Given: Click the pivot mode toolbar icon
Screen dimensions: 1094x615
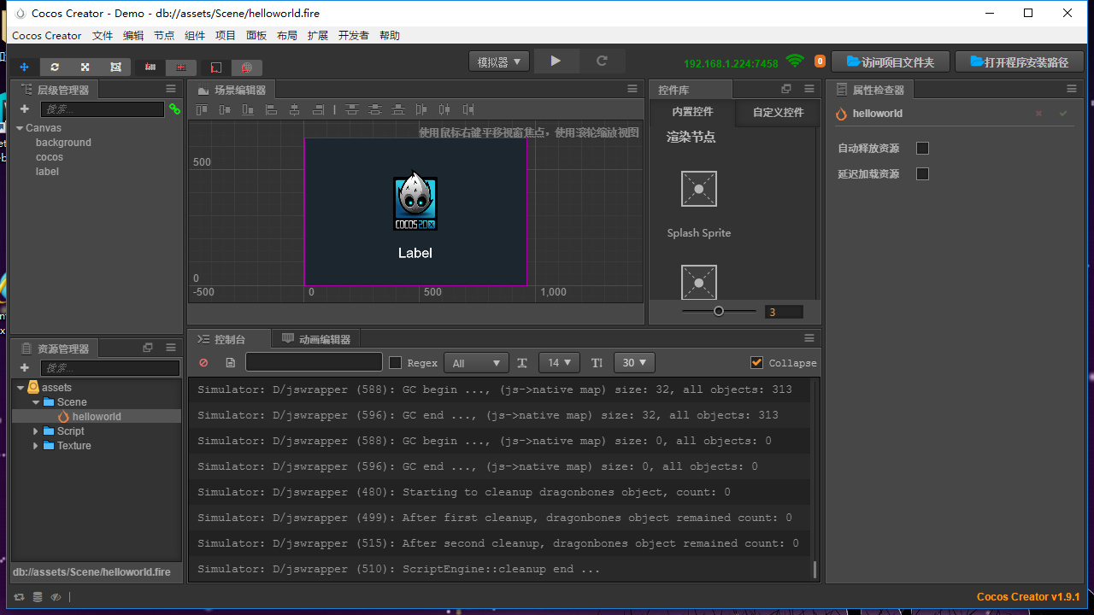Looking at the screenshot, I should coord(150,67).
